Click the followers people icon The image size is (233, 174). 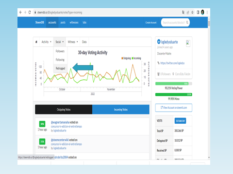coord(158,74)
